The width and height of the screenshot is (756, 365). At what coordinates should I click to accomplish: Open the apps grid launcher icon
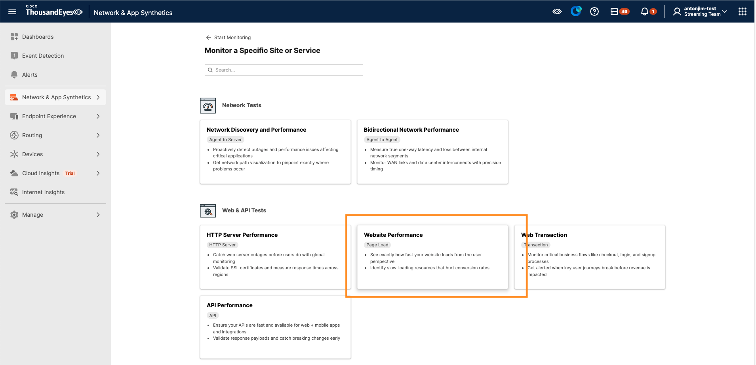[743, 11]
